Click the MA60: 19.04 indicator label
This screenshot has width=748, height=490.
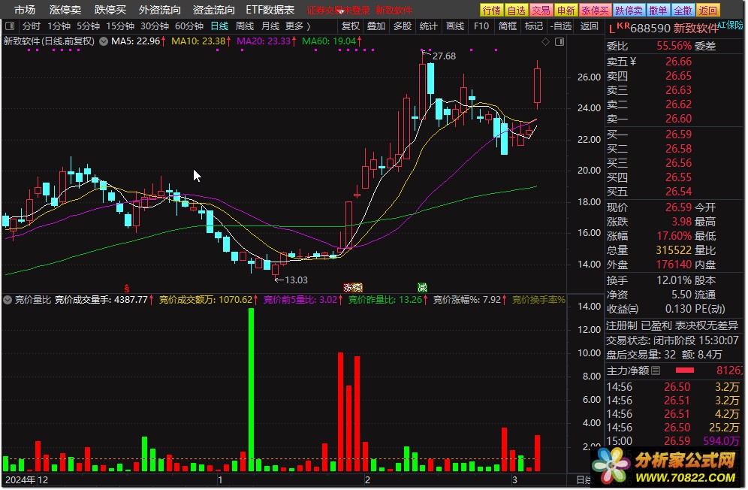click(x=331, y=41)
